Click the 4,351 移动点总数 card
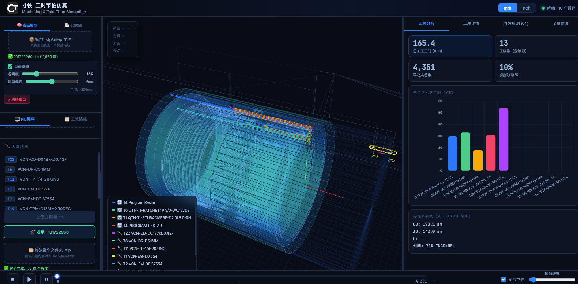Screen dimensions: 578x284 [x=450, y=71]
